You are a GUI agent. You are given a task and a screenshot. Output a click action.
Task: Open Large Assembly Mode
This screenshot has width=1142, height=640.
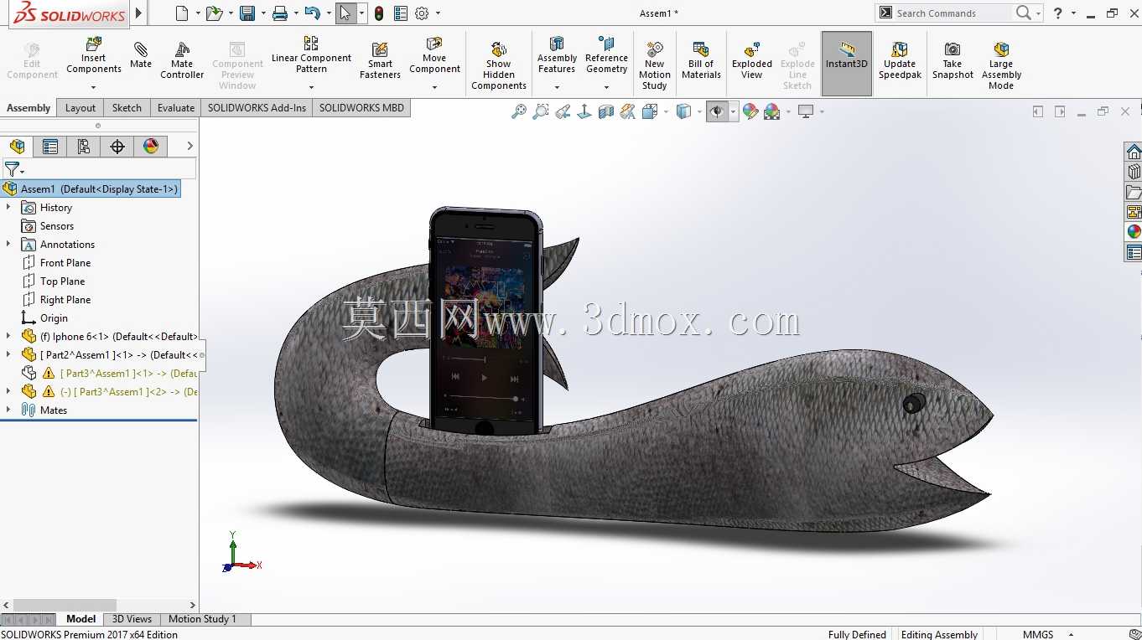tap(1001, 65)
